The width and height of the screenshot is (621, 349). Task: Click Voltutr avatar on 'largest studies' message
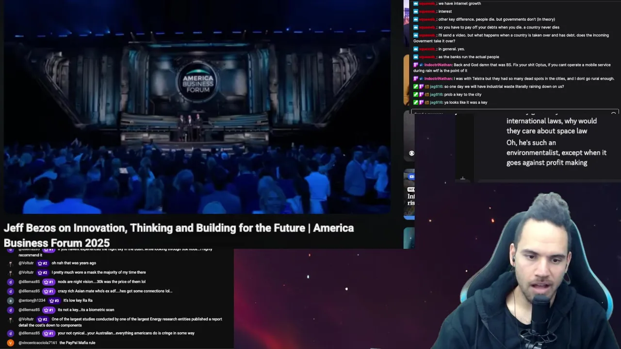10,319
